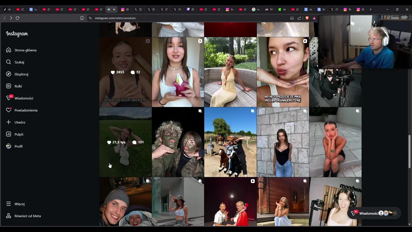Click the '131' comments count overlay
The height and width of the screenshot is (232, 412).
tap(138, 142)
